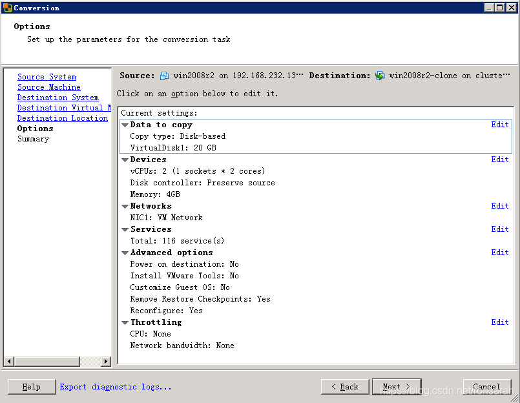Click the sidebar scroll right arrow
Screen dimensions: 520x403
pyautogui.click(x=105, y=361)
